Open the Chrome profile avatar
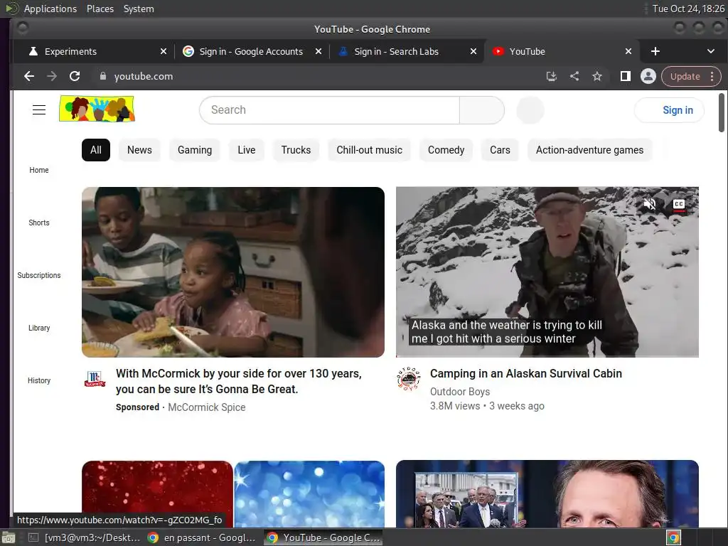728x546 pixels. [x=648, y=76]
